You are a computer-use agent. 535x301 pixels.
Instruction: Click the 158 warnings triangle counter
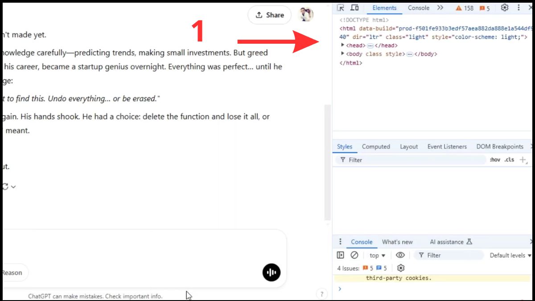click(465, 8)
